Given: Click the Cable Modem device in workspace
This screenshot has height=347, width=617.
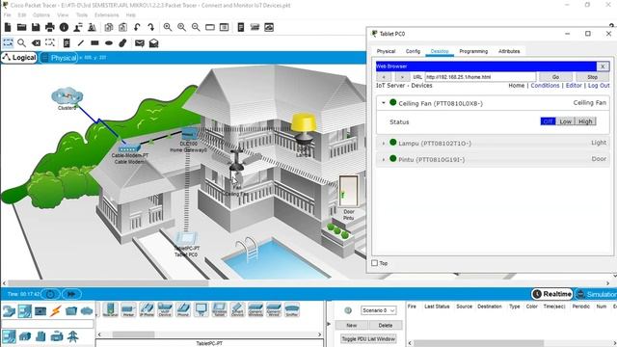Looking at the screenshot, I should coord(129,148).
